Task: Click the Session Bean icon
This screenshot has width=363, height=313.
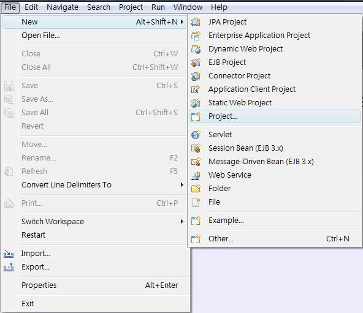Action: click(x=196, y=148)
